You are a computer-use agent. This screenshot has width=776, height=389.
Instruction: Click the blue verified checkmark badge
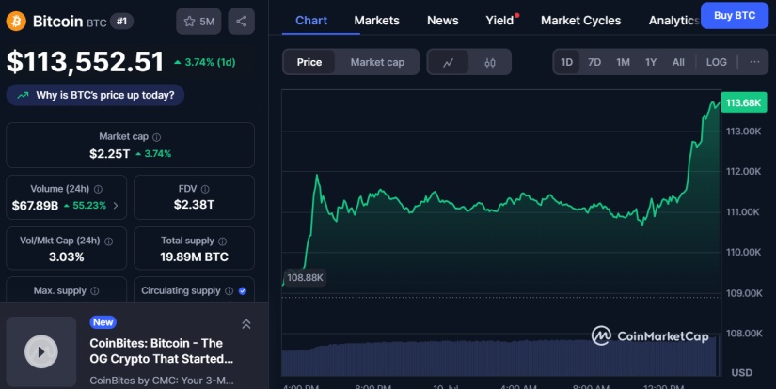pyautogui.click(x=243, y=291)
